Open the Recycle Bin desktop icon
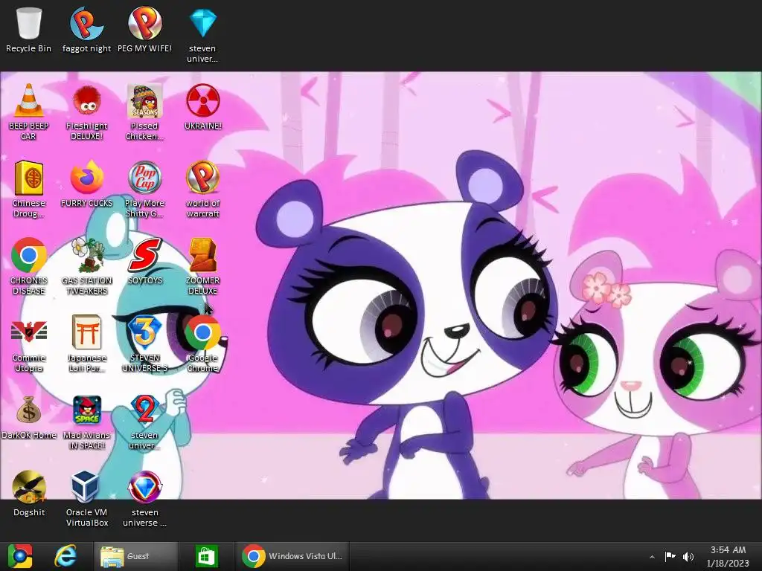The height and width of the screenshot is (571, 762). coord(29,30)
